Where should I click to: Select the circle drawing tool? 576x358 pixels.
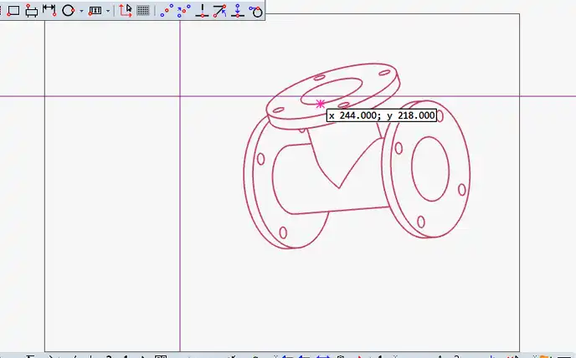(69, 11)
